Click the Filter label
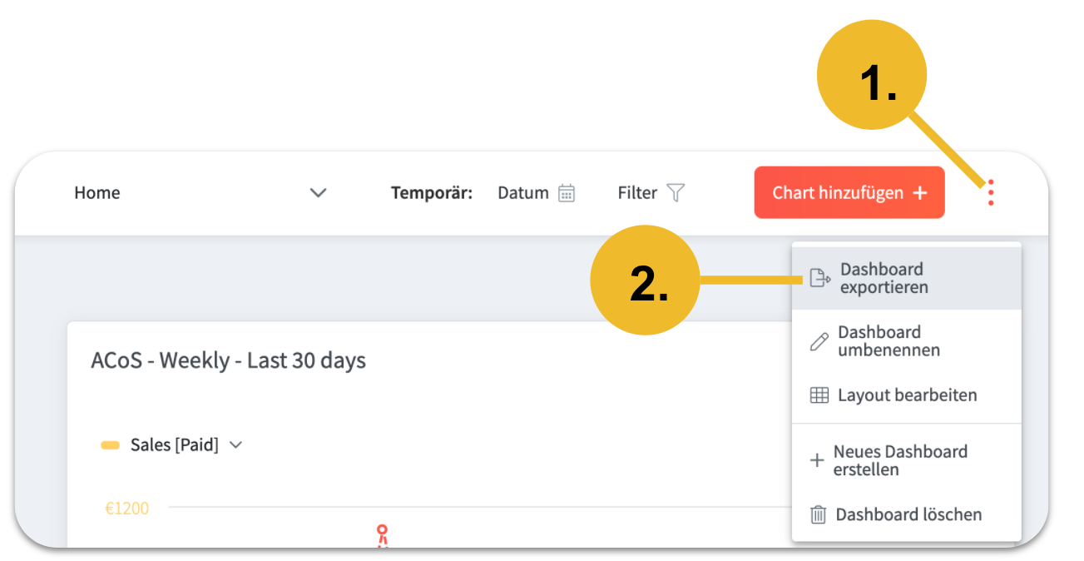The width and height of the screenshot is (1084, 561). 637,193
